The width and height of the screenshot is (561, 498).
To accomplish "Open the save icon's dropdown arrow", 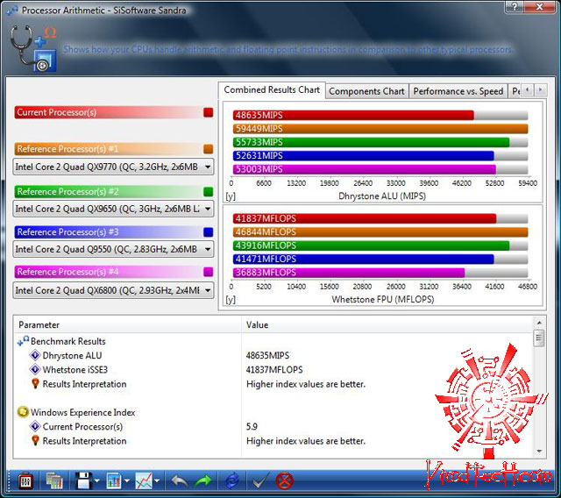I will (97, 481).
